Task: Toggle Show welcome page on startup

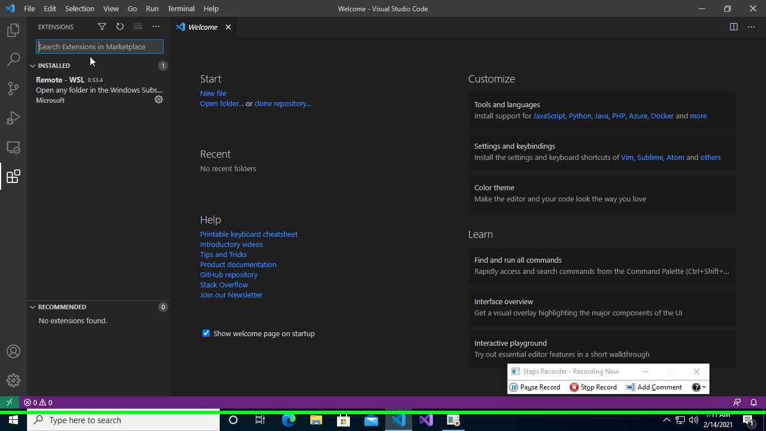Action: point(206,333)
